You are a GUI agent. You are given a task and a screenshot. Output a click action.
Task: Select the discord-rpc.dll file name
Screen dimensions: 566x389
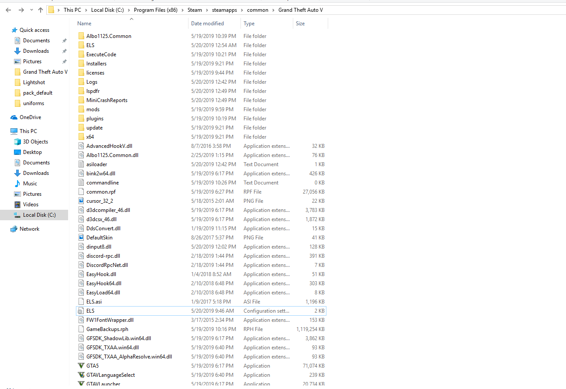point(103,256)
